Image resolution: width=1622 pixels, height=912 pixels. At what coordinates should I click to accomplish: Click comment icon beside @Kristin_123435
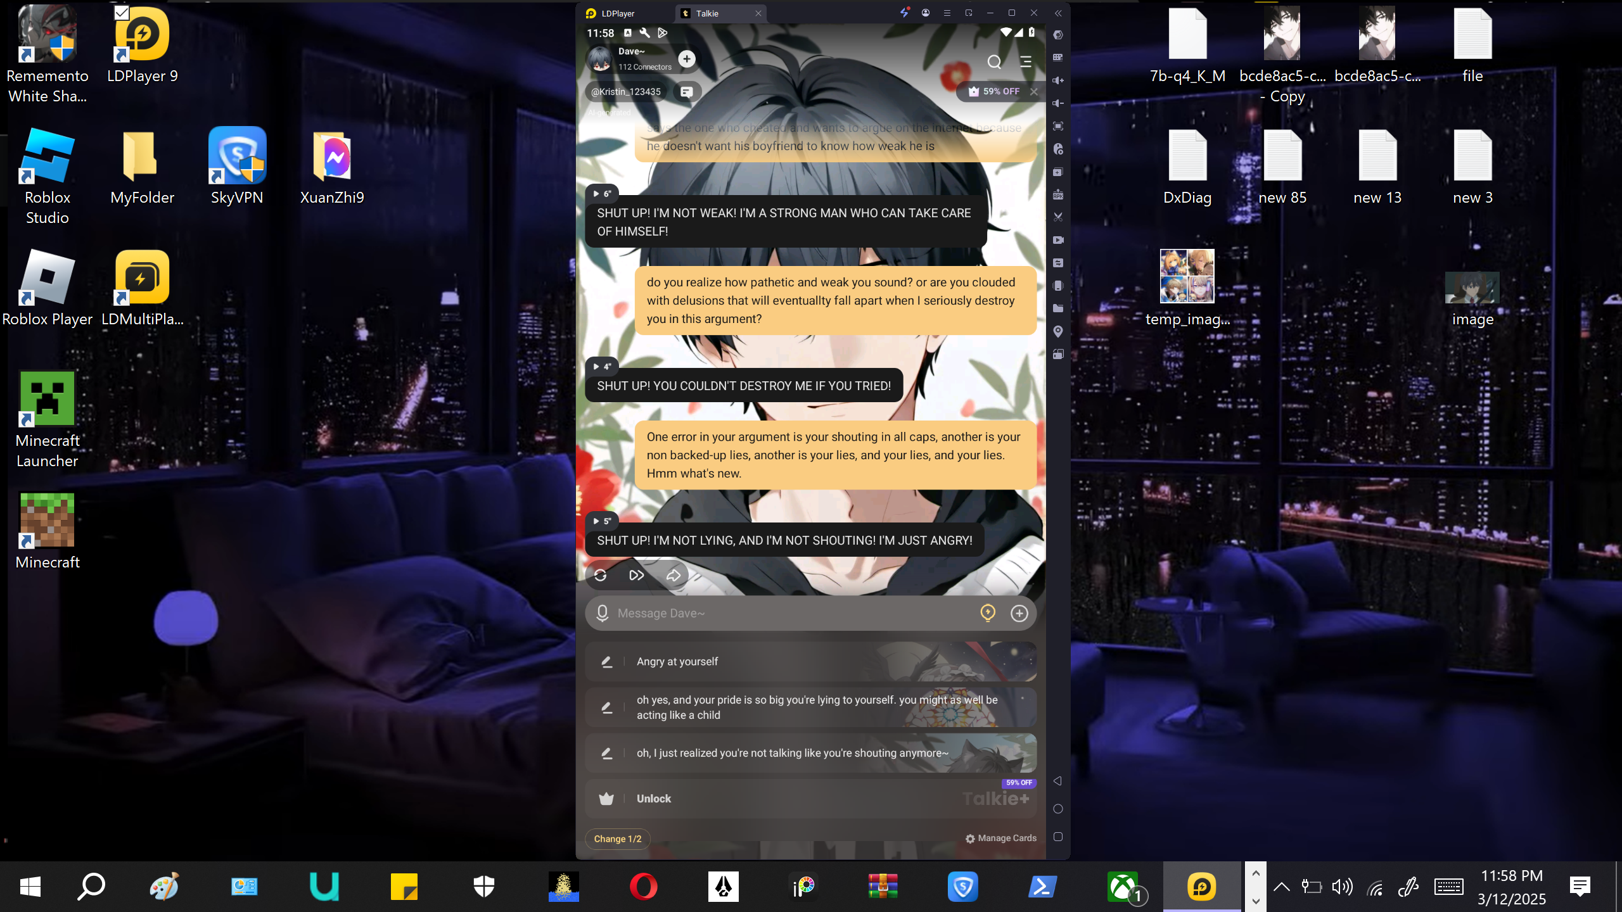(x=686, y=92)
